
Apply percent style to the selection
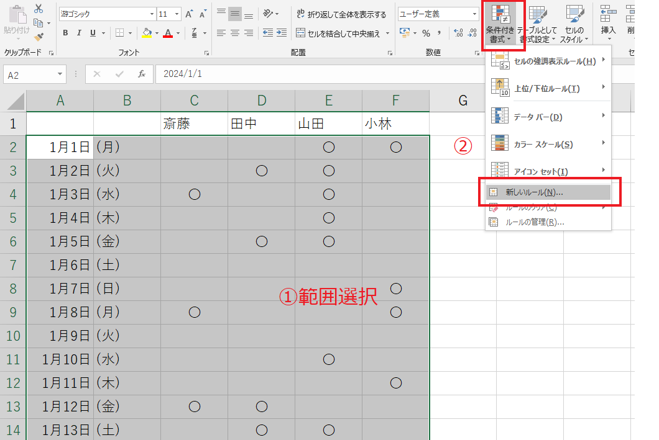[x=425, y=32]
